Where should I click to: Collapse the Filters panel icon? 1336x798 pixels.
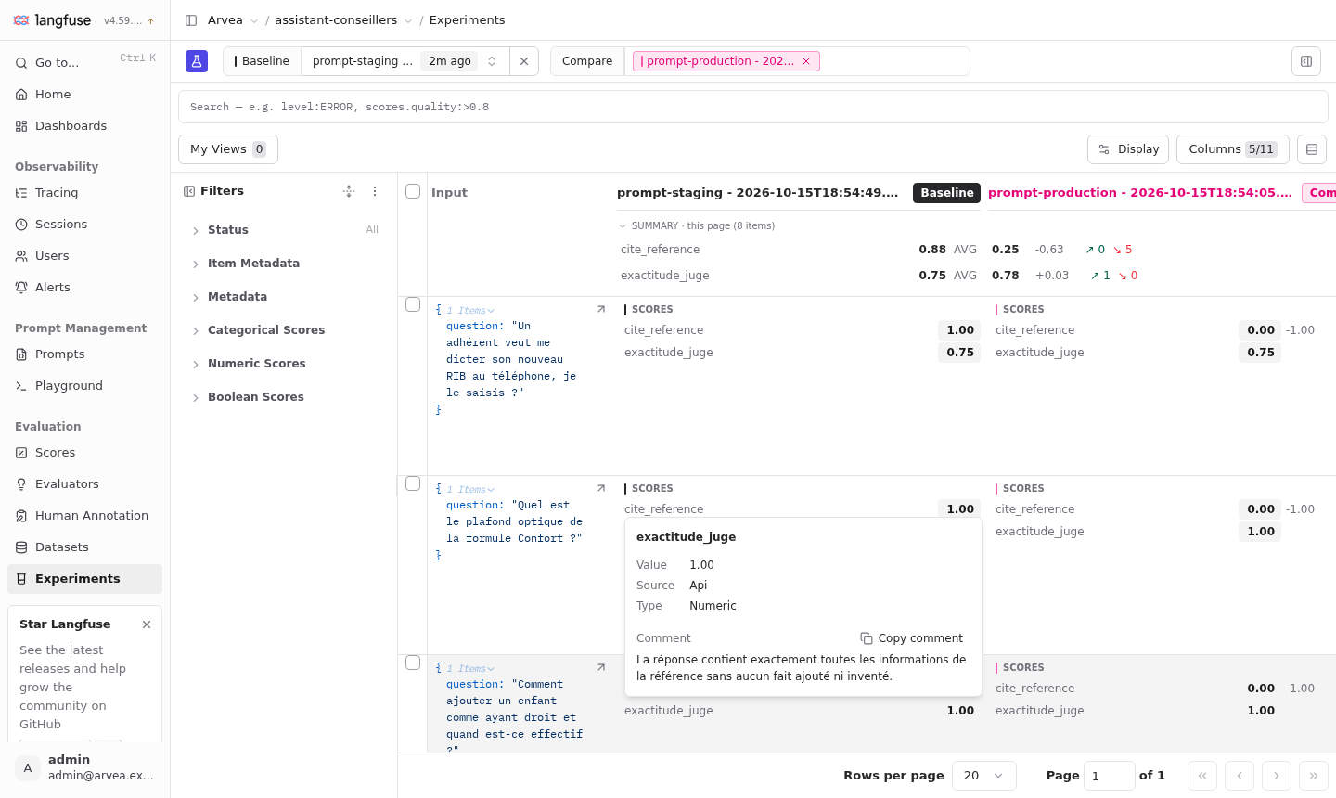[x=189, y=191]
